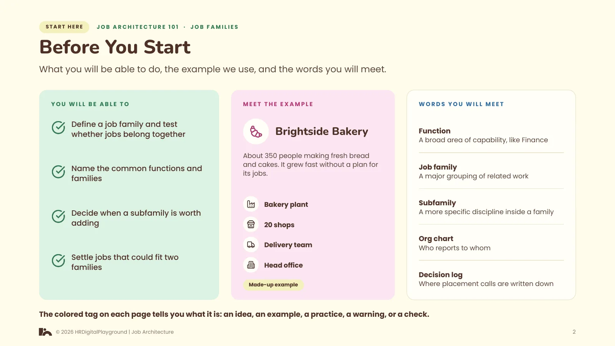Click the croissant icon beside Brightside Bakery
Screen dimensions: 615x346
click(x=256, y=131)
